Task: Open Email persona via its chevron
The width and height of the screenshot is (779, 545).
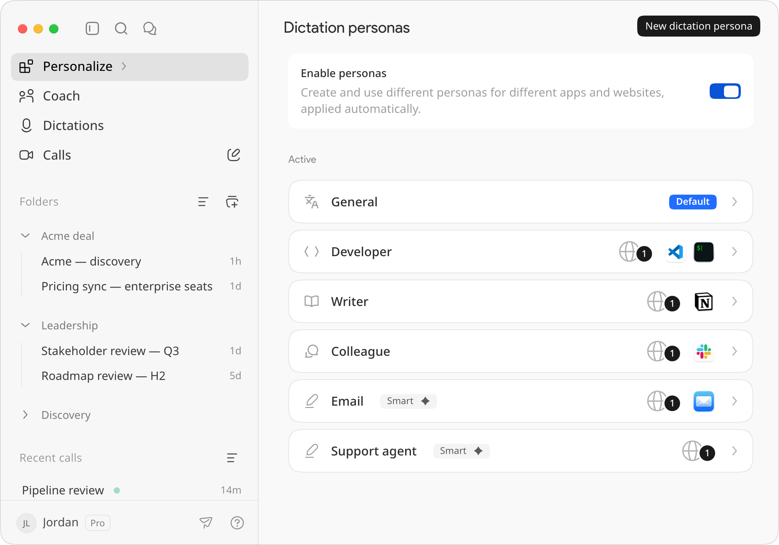Action: click(735, 401)
